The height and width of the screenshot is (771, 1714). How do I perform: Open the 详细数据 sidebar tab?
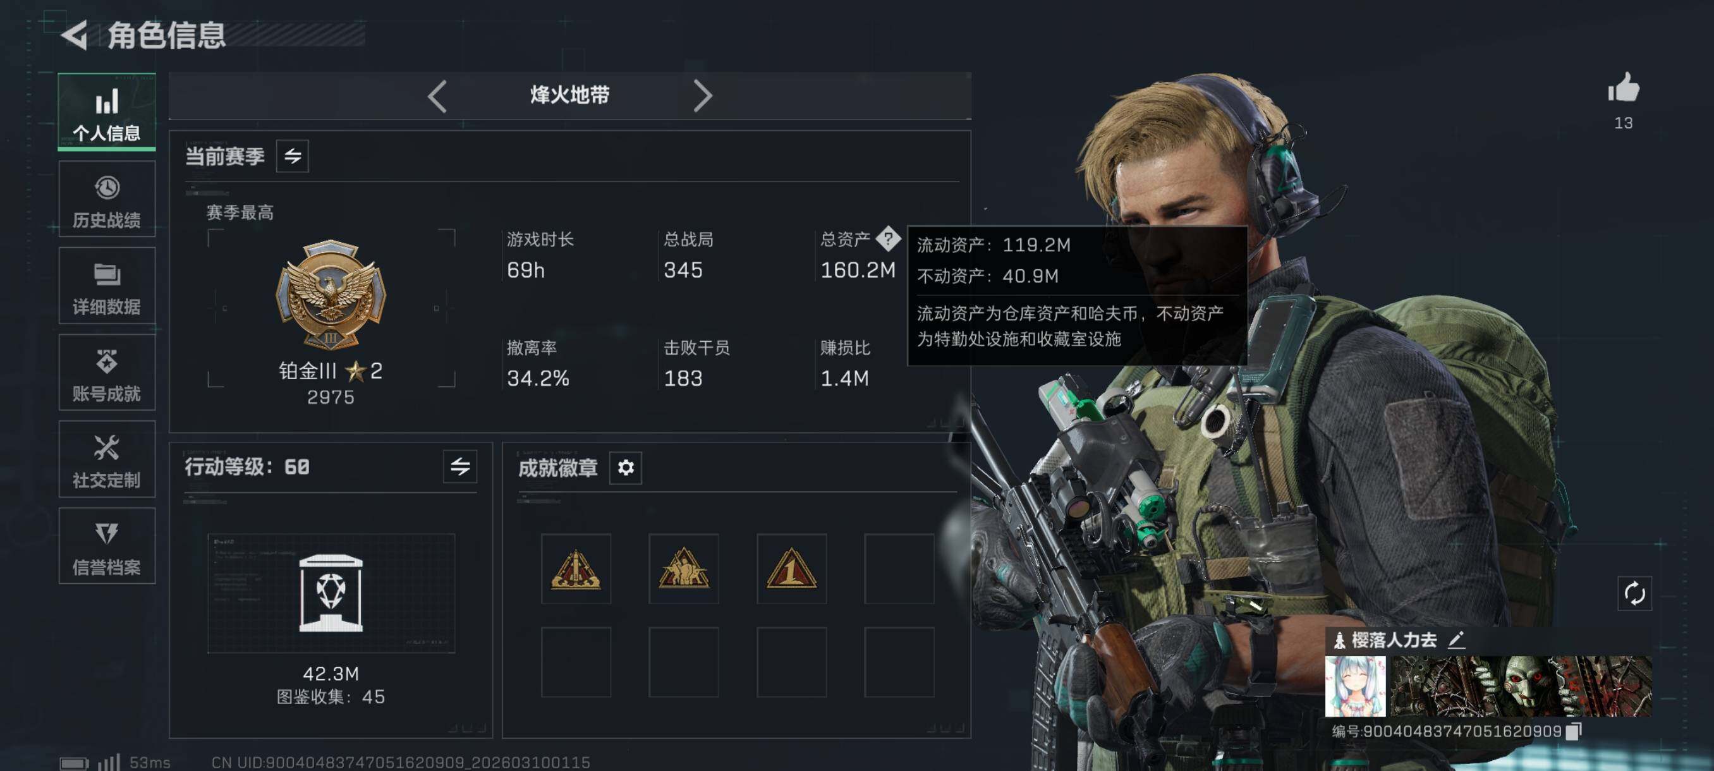[x=106, y=286]
